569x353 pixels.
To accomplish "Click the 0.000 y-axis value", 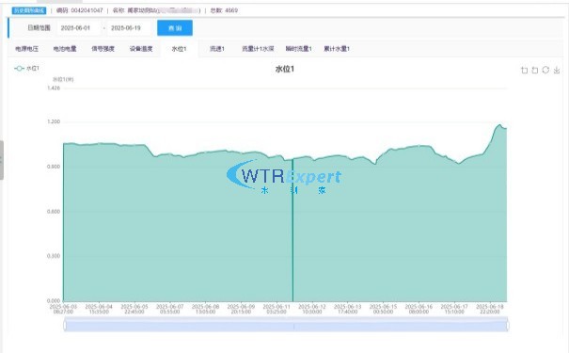I will coord(54,300).
